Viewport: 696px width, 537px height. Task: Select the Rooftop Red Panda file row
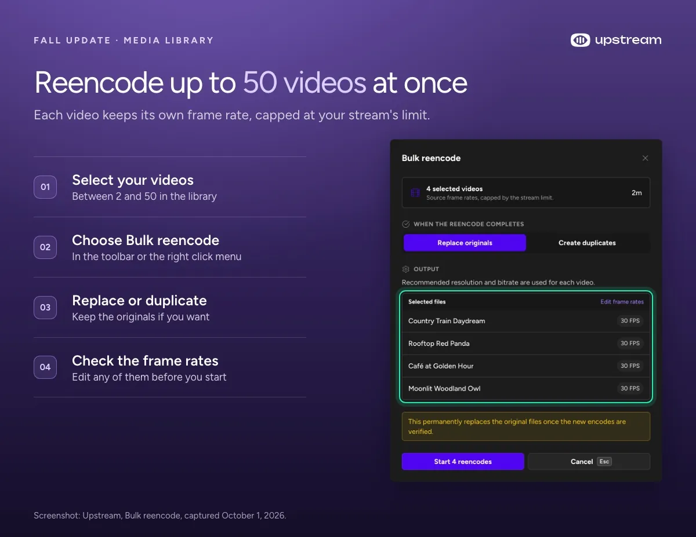pos(526,344)
